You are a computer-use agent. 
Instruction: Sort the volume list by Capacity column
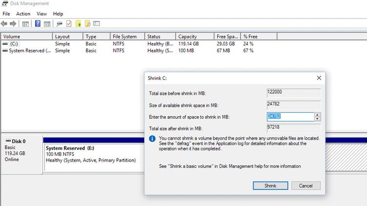coord(195,37)
